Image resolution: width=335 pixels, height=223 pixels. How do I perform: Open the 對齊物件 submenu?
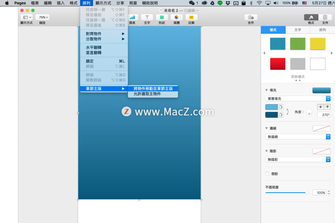[x=104, y=34]
